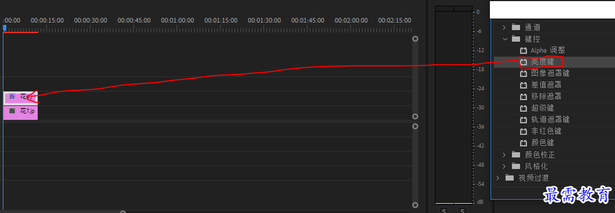Click the 视频过渡 folder icon
The height and width of the screenshot is (213, 615).
click(510, 178)
